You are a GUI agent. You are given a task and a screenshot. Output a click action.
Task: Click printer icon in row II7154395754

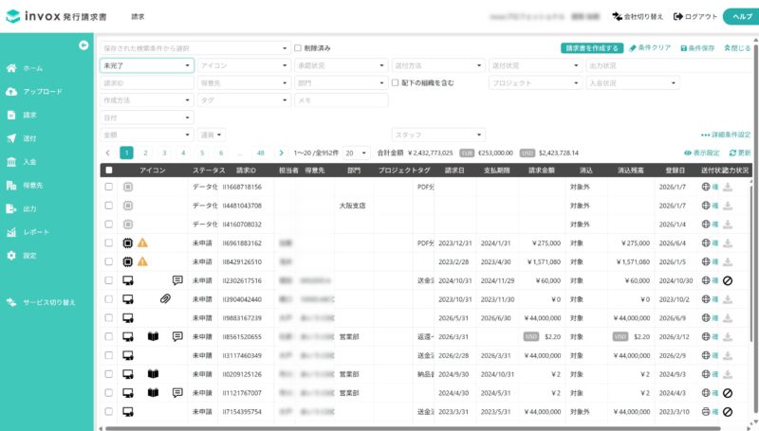pos(706,412)
